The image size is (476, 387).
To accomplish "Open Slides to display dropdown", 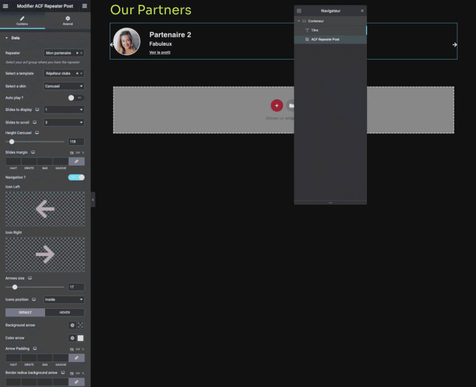I will 64,109.
